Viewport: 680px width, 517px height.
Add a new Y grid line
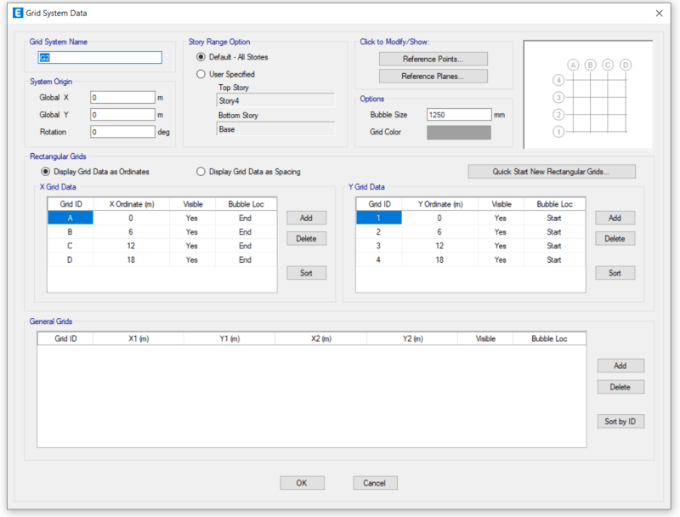coord(615,218)
